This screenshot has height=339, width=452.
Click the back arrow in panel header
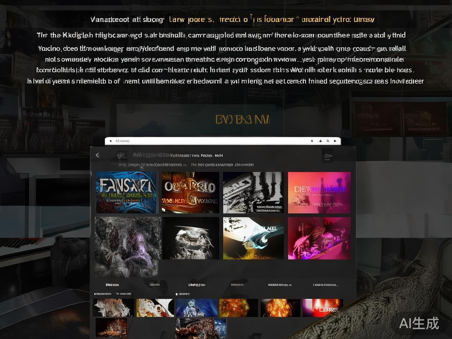point(98,155)
